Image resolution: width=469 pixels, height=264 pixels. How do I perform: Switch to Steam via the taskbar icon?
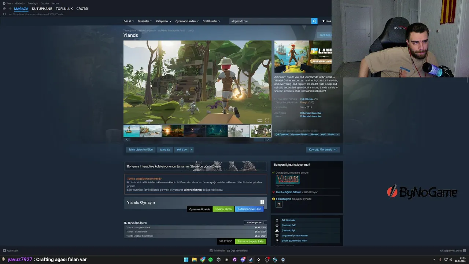(251, 260)
